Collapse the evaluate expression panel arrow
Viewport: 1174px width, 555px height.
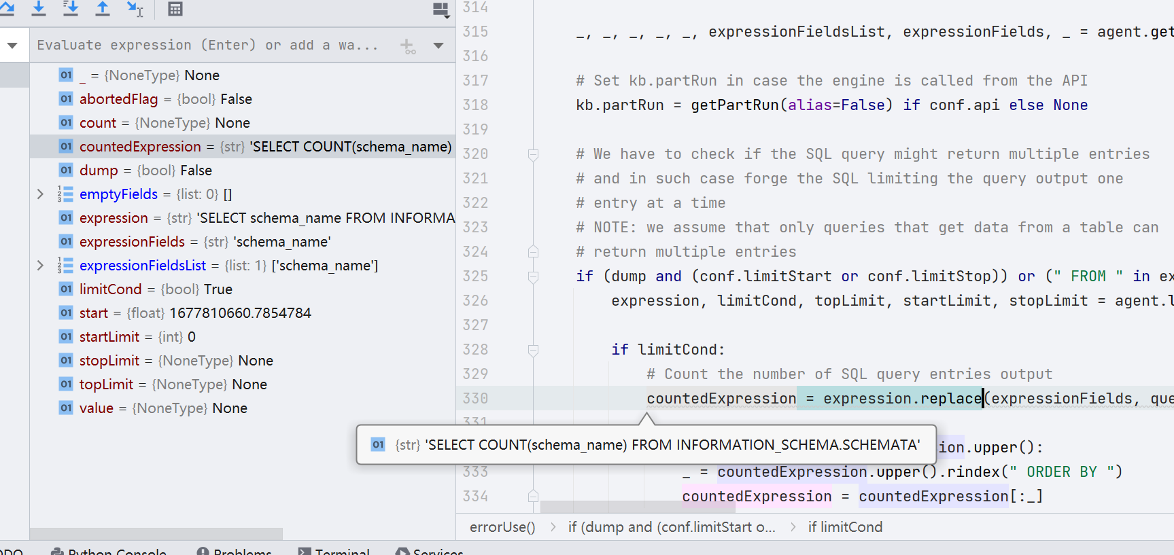click(12, 46)
